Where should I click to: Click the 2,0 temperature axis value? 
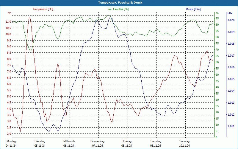click(x=9, y=134)
